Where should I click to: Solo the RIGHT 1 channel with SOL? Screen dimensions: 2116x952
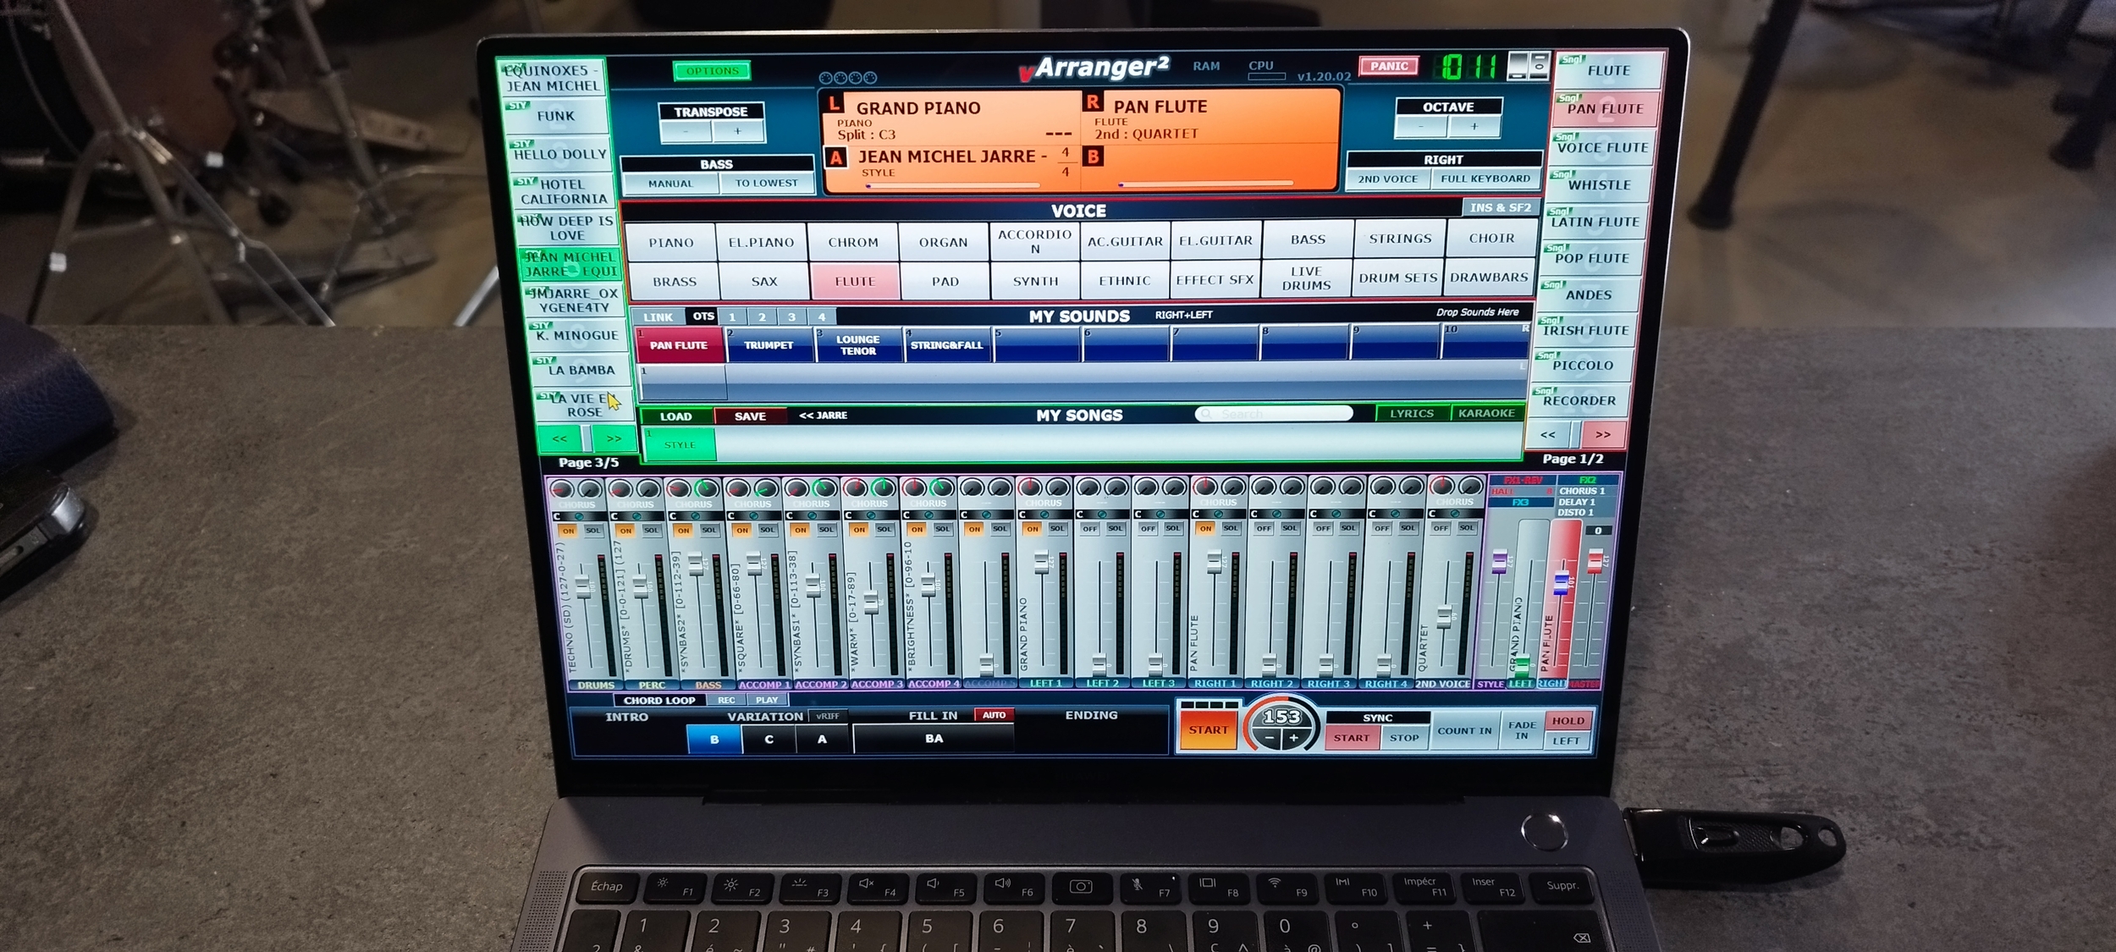click(1230, 527)
